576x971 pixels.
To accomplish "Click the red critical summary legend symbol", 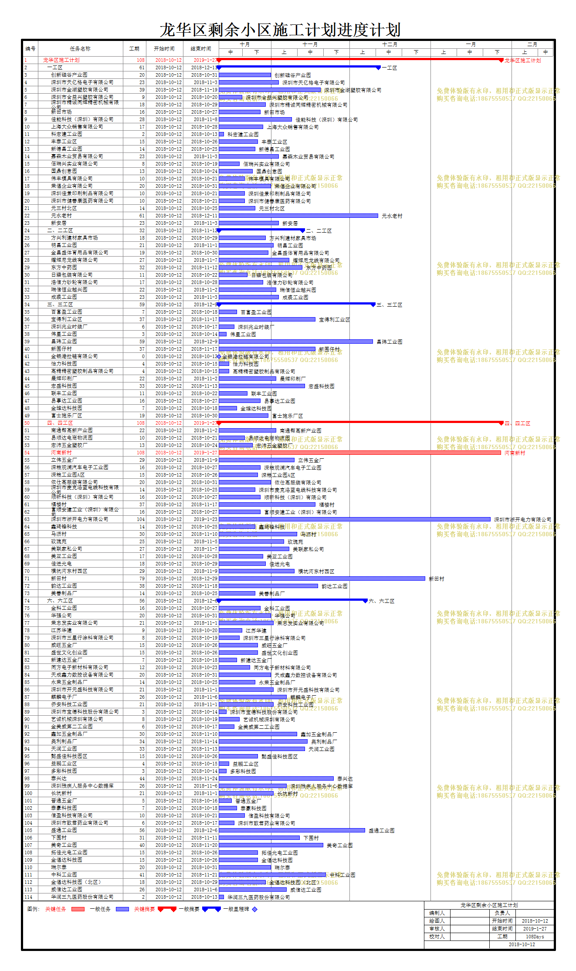I will (167, 909).
